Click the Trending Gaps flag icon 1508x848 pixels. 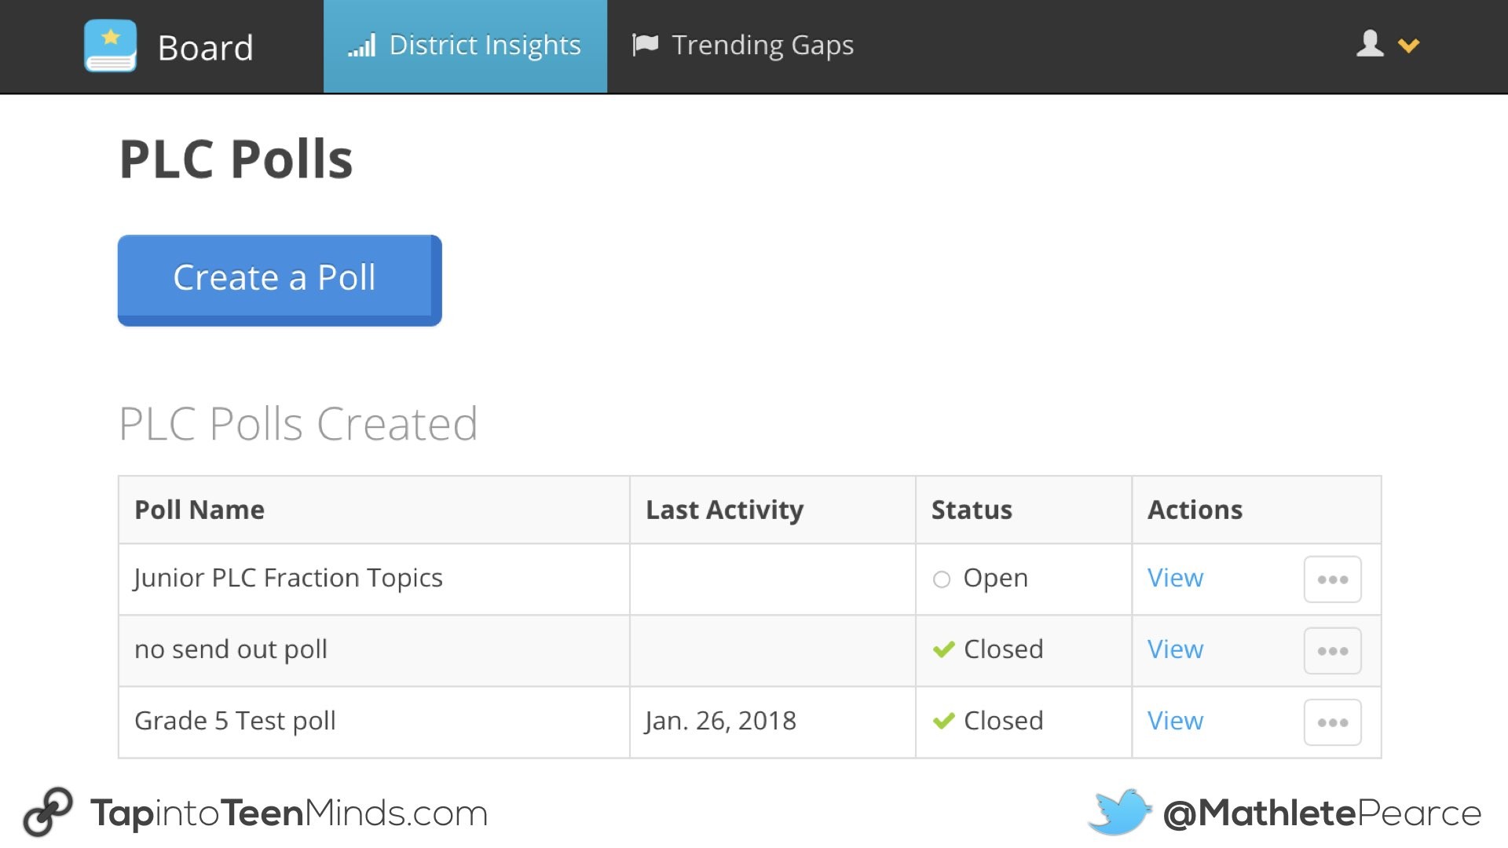point(645,45)
